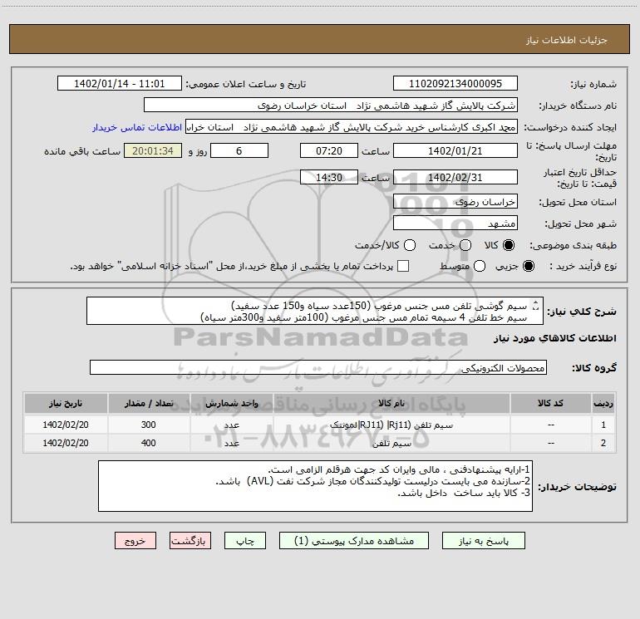The height and width of the screenshot is (619, 640).
Task: Select the خدمت radio option
Action: (465, 245)
